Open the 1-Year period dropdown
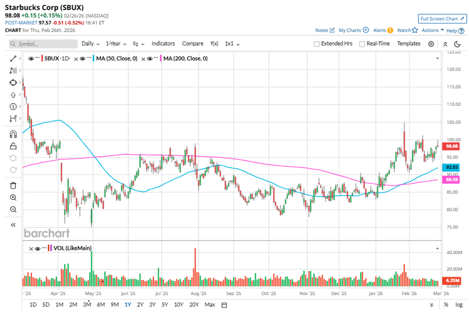Image resolution: width=469 pixels, height=314 pixels. [116, 44]
